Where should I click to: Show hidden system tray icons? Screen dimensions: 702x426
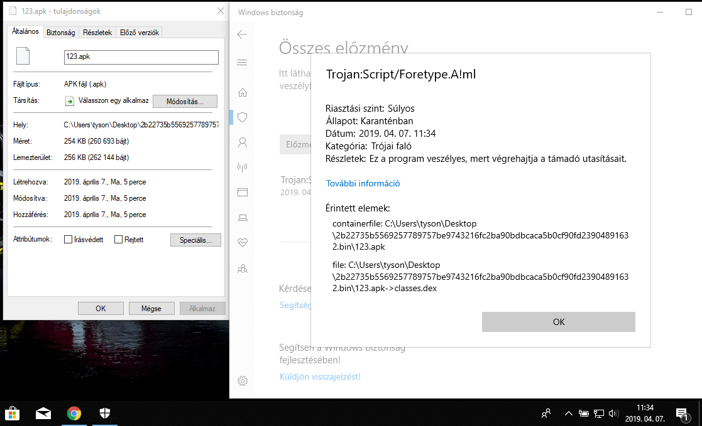pos(568,413)
